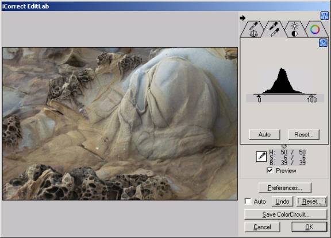Screen dimensions: 331x238
Task: Cancel the EditLab dialog
Action: tap(262, 227)
